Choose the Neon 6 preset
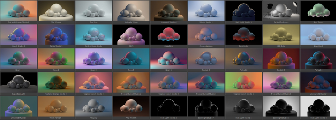This screenshot has height=120, width=336. pos(169,59)
